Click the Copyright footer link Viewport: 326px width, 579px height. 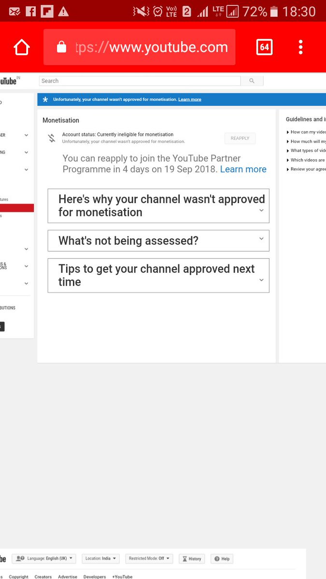click(19, 577)
